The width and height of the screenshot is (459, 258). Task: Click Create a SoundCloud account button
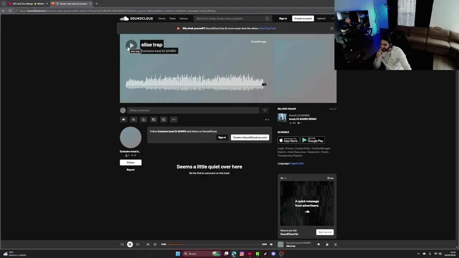[x=250, y=138]
